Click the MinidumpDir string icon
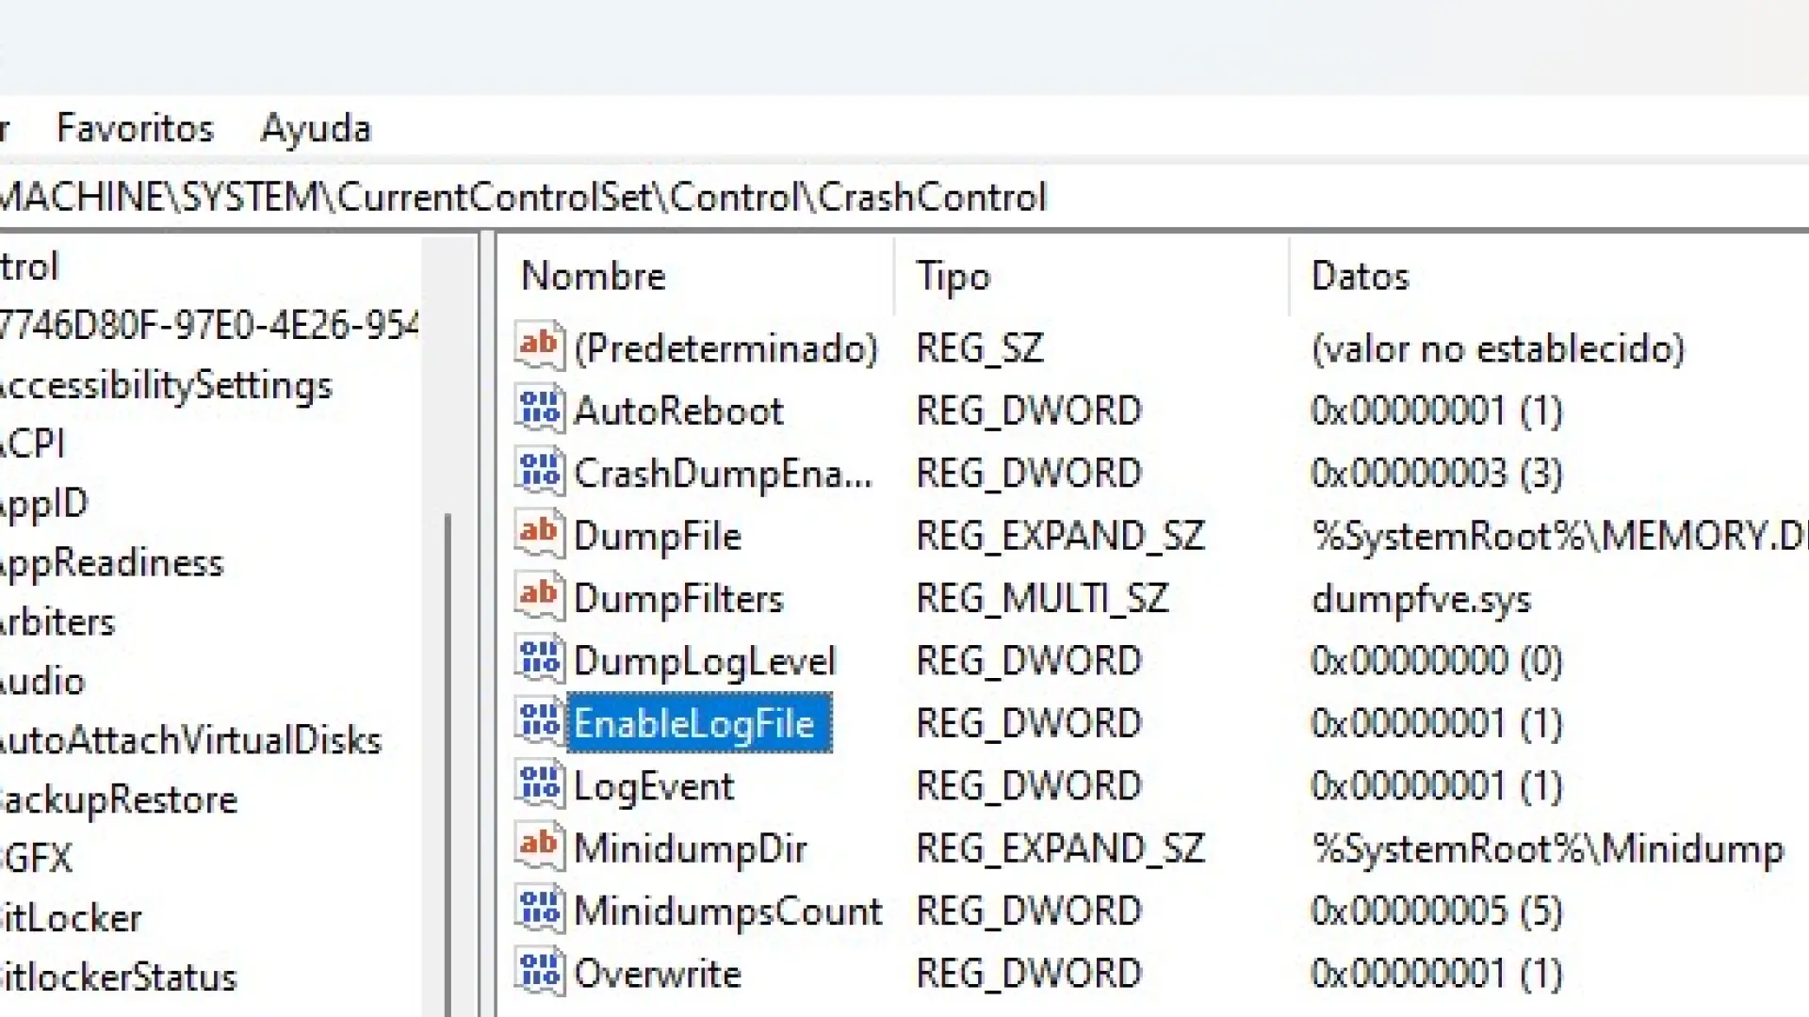Viewport: 1809px width, 1017px height. 540,847
